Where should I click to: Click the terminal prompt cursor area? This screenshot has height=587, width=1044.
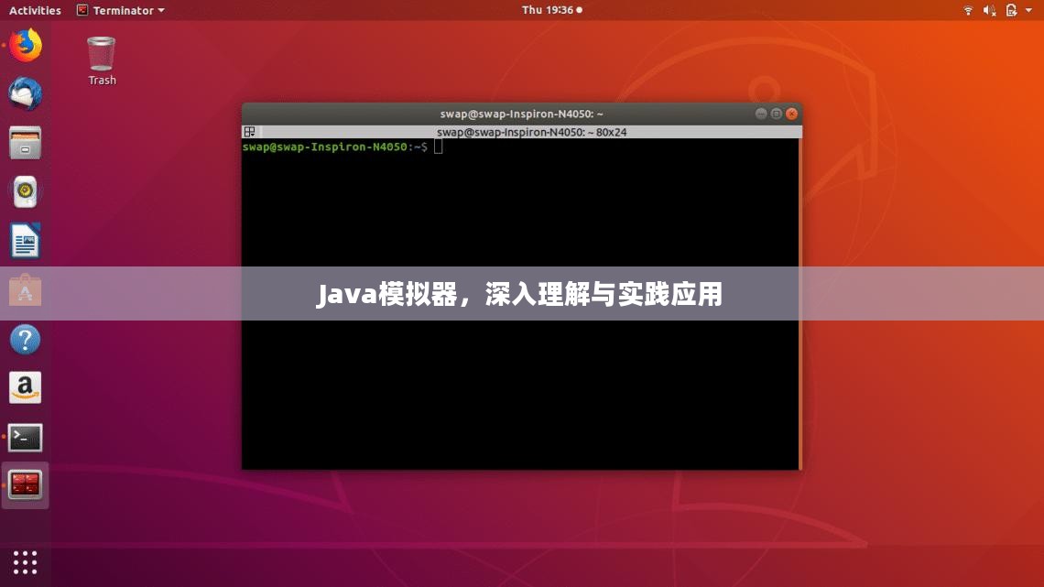point(438,147)
